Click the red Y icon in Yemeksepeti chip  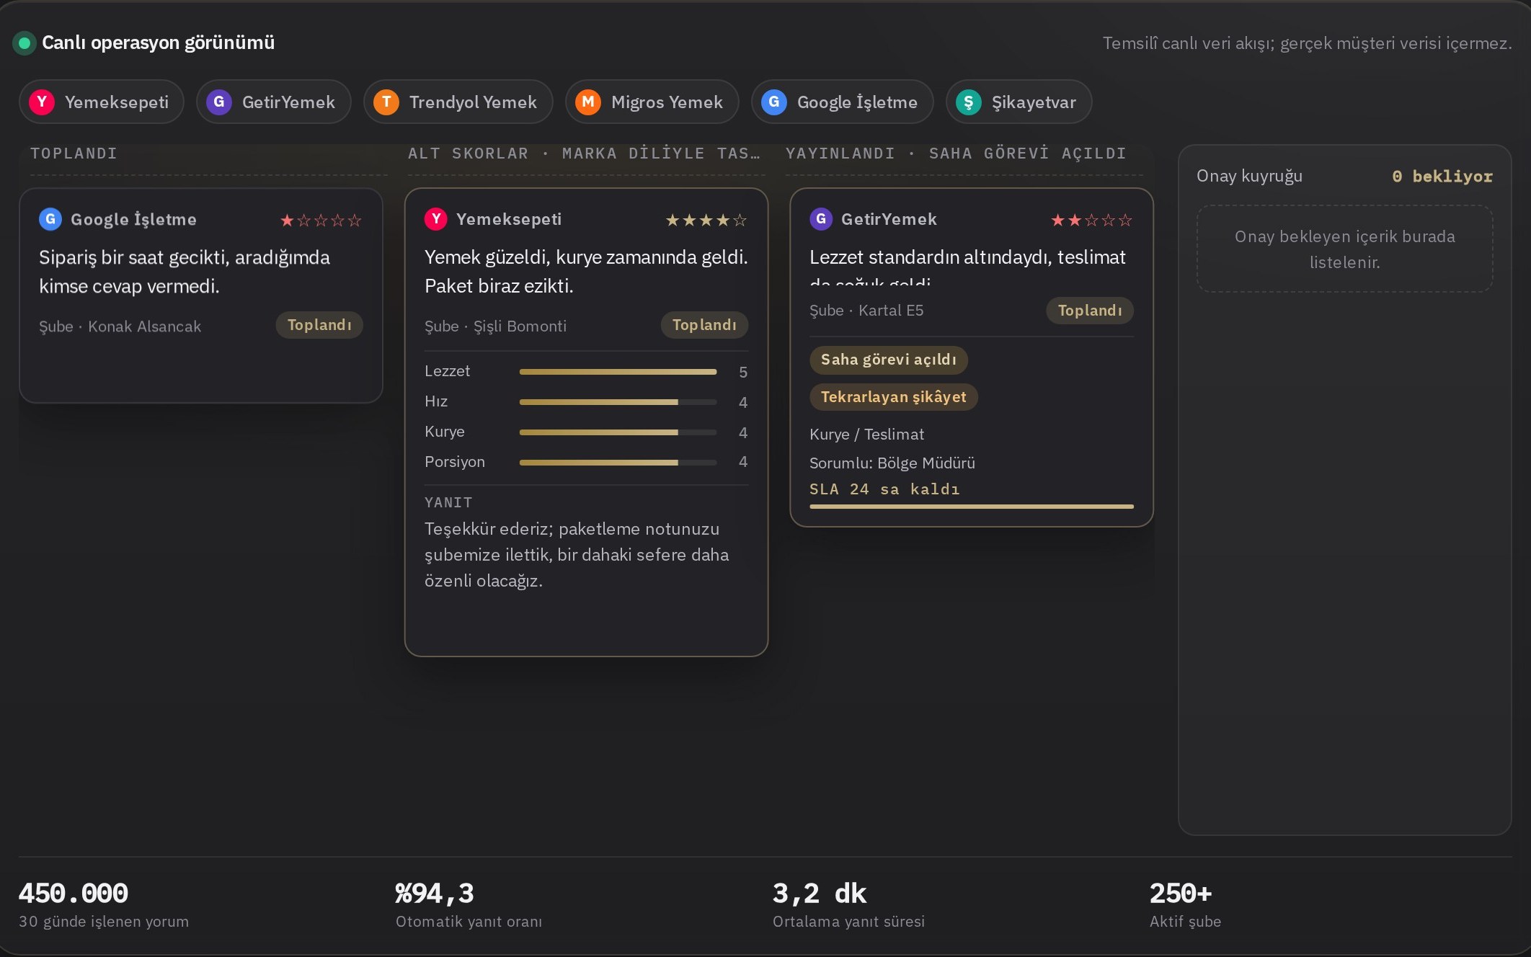tap(42, 102)
